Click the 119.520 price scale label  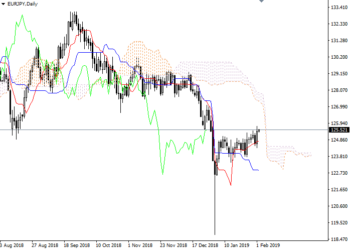(339, 223)
